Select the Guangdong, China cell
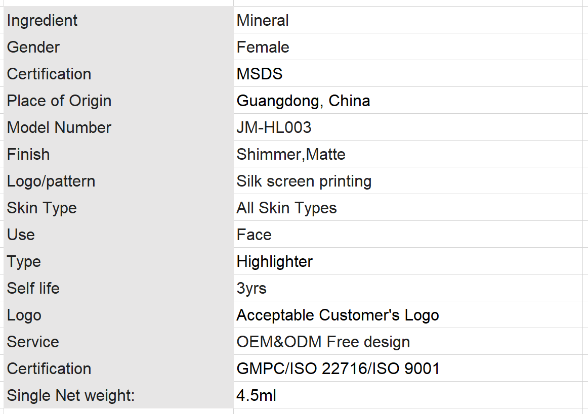The height and width of the screenshot is (414, 588). click(408, 101)
